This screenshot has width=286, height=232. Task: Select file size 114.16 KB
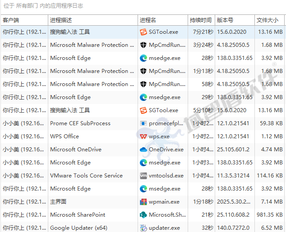[x=270, y=176]
